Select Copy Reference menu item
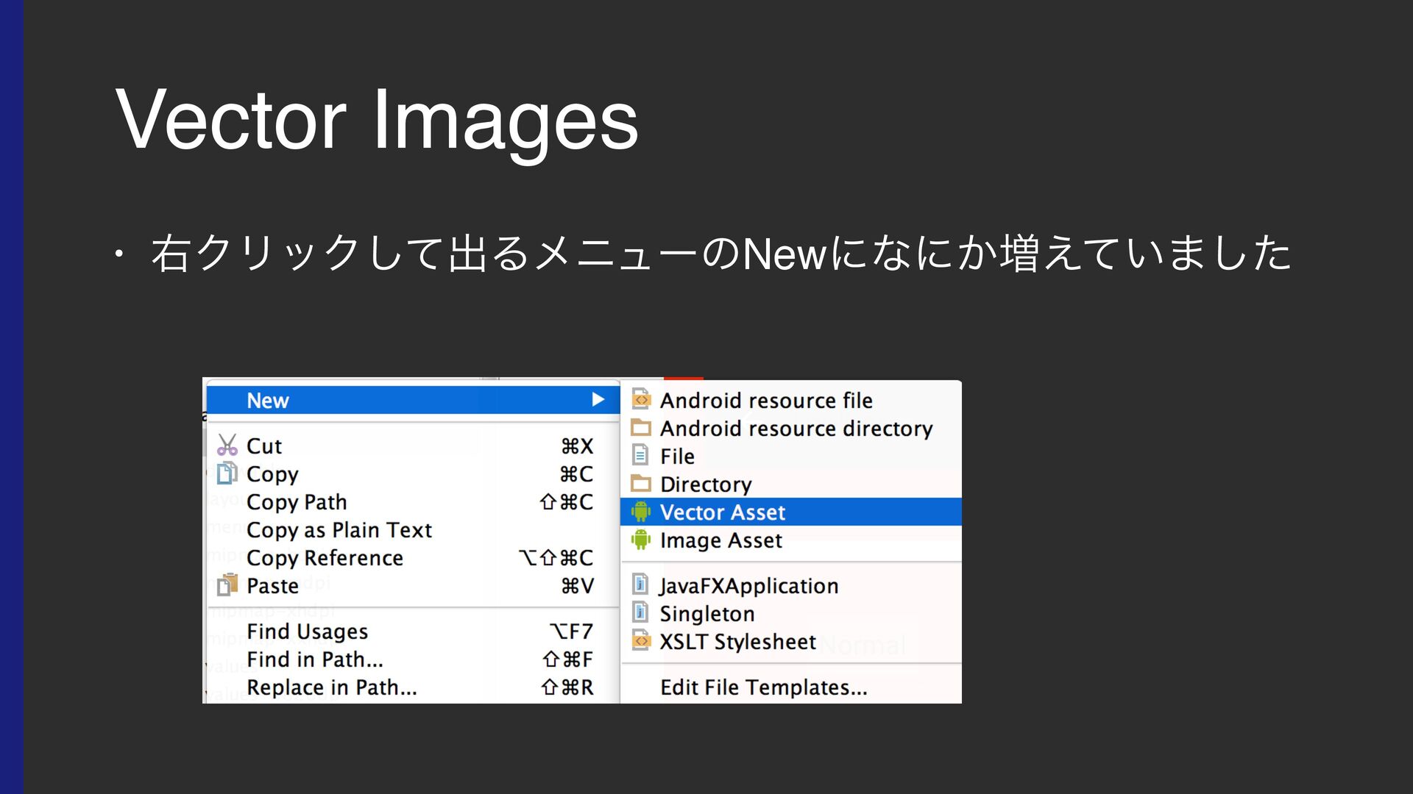Screen dimensions: 1413x794 click(x=413, y=557)
